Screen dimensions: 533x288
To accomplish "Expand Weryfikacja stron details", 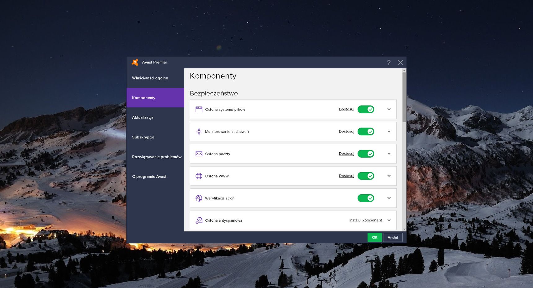I will coord(389,198).
